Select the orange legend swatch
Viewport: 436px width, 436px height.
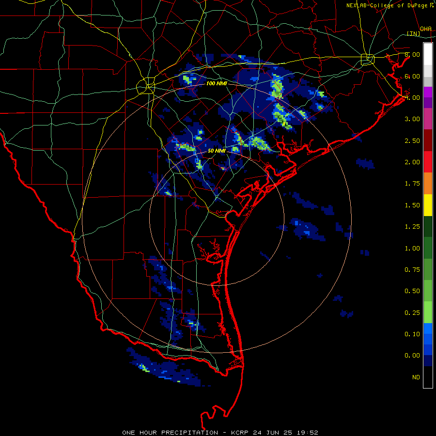click(428, 184)
